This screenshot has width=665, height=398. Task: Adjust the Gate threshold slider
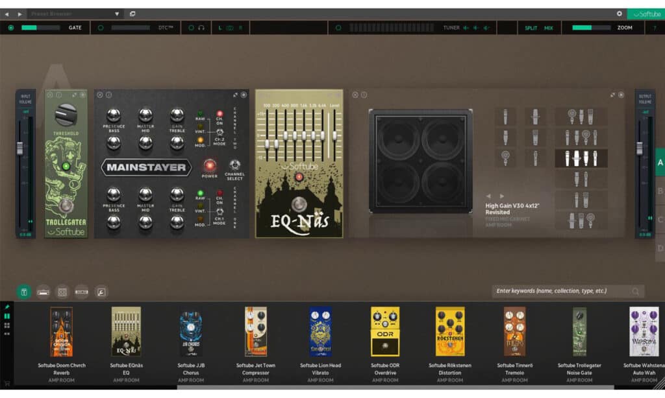pos(40,27)
